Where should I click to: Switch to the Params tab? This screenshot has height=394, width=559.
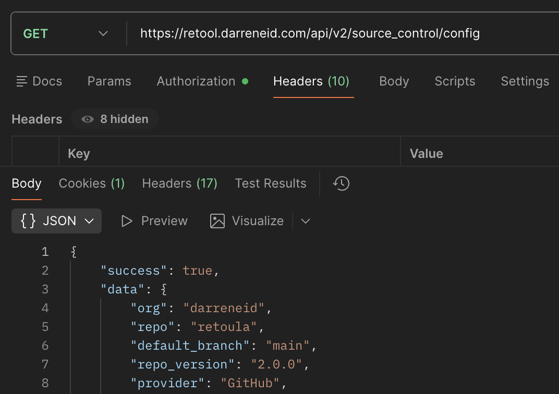tap(109, 81)
